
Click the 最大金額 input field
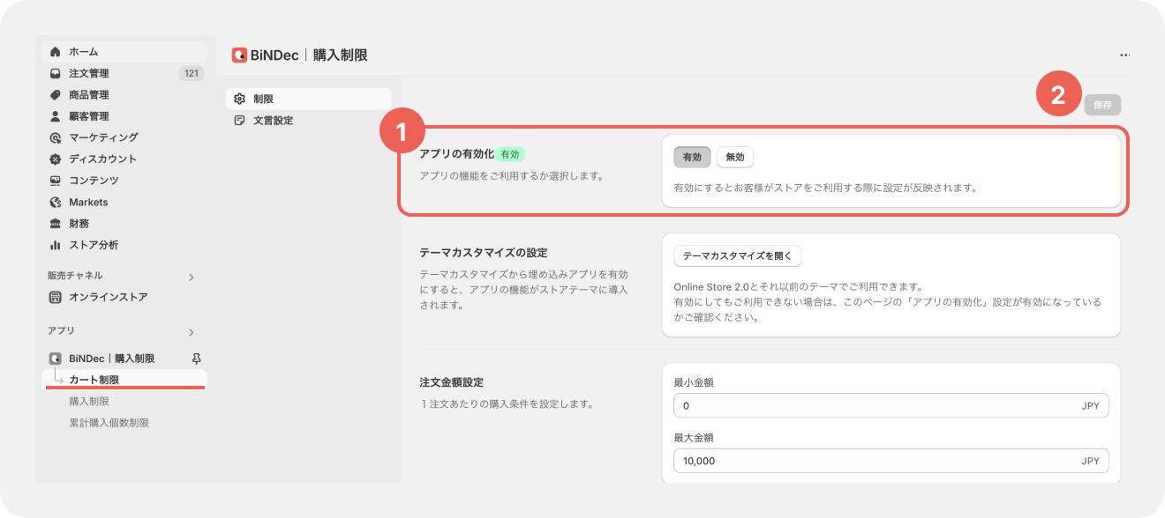tap(891, 461)
